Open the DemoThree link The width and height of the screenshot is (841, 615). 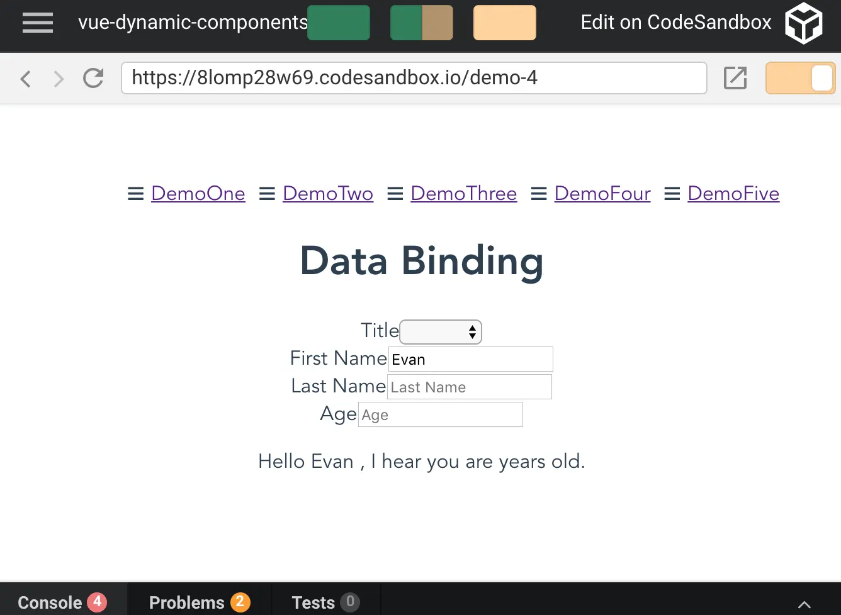click(x=464, y=194)
